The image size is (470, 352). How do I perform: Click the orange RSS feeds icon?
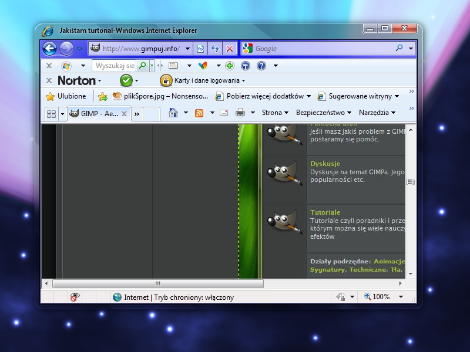[x=199, y=113]
